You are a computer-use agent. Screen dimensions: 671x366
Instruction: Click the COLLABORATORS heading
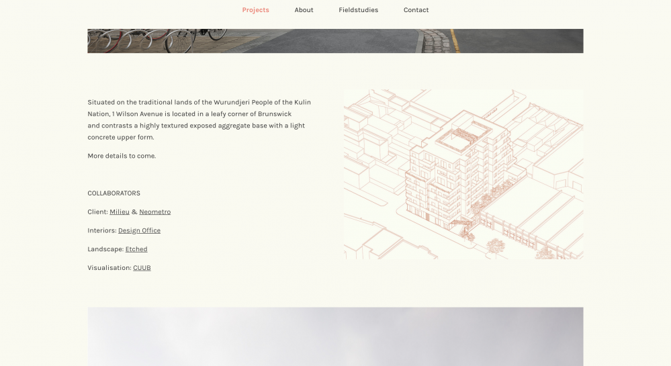pyautogui.click(x=114, y=193)
